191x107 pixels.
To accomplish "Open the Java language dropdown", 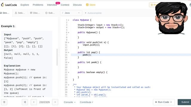I will point(71,13).
